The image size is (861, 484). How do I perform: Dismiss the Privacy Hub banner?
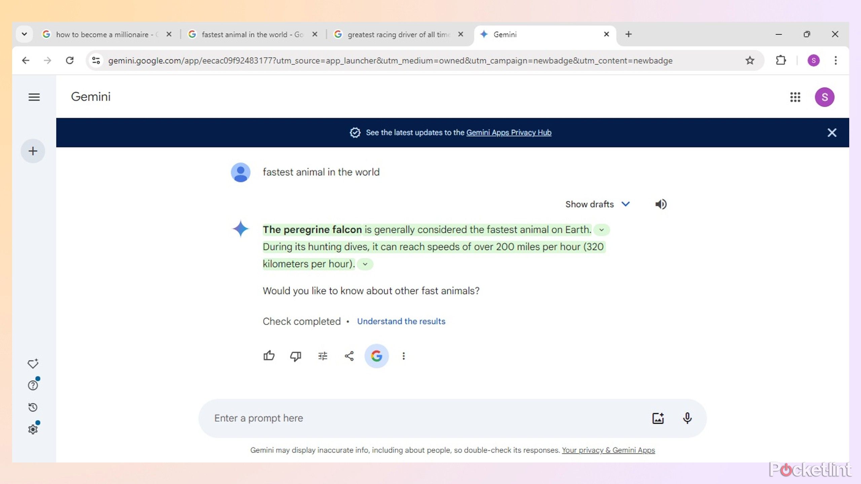(x=832, y=132)
